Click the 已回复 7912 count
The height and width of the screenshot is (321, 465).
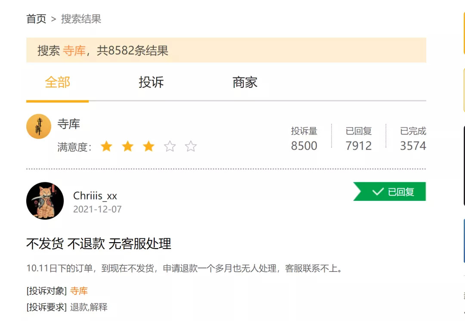point(358,146)
